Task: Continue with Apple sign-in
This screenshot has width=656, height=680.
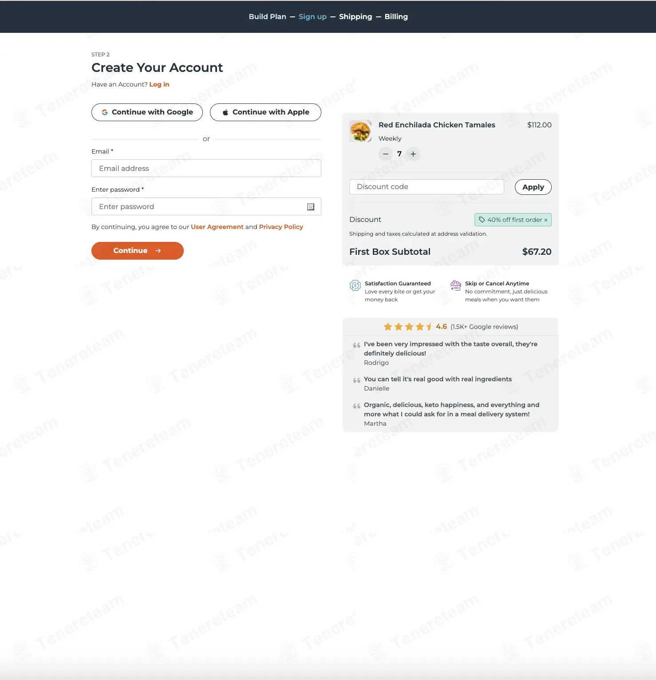Action: pyautogui.click(x=265, y=112)
